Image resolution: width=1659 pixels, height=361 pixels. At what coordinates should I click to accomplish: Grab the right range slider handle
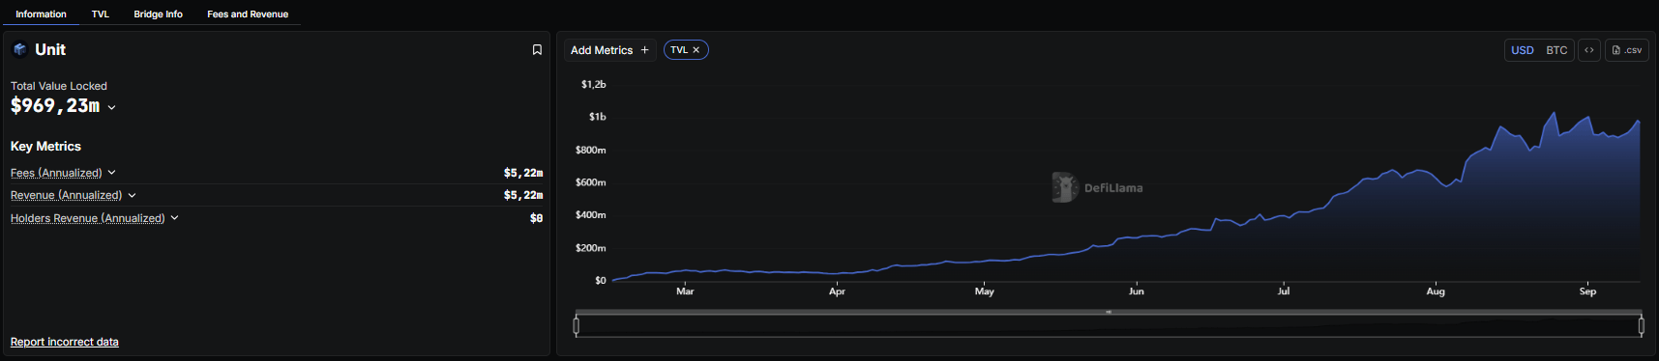coord(1642,326)
